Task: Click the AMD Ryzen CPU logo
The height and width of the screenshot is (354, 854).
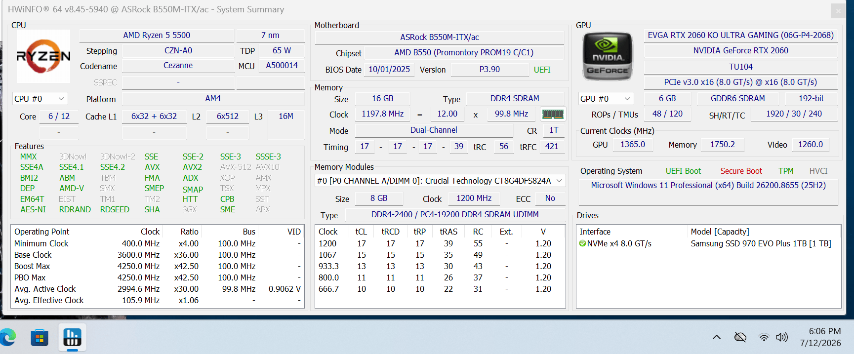Action: (43, 56)
